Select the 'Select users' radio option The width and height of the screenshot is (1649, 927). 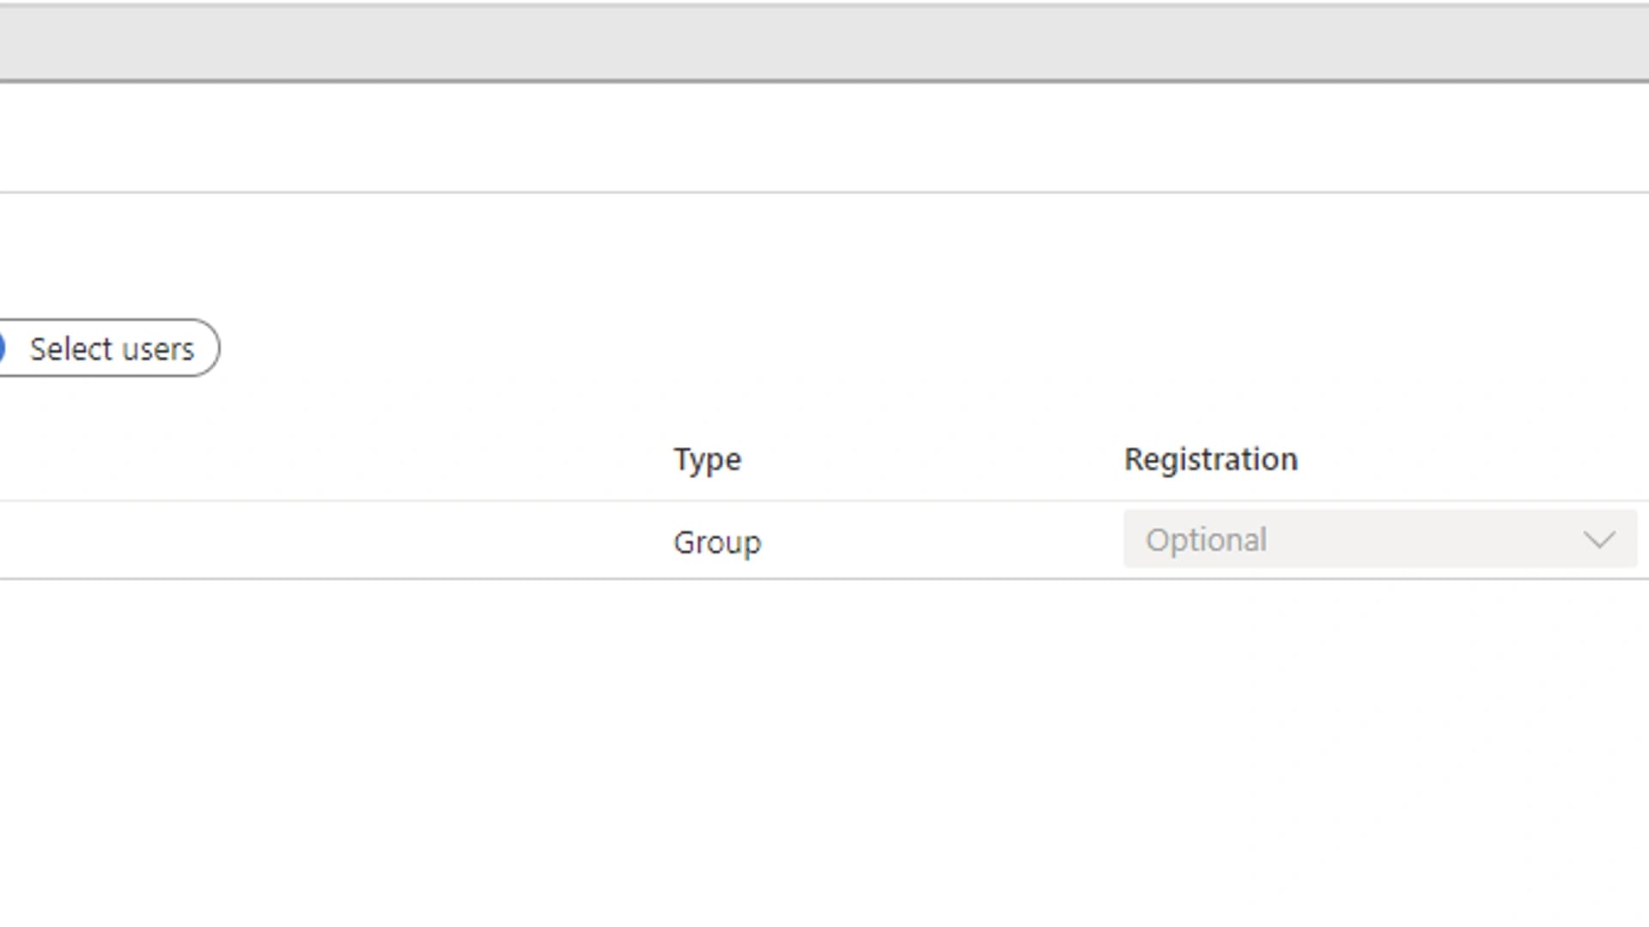click(108, 348)
